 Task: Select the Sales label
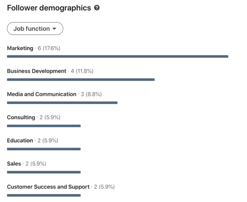(14, 163)
